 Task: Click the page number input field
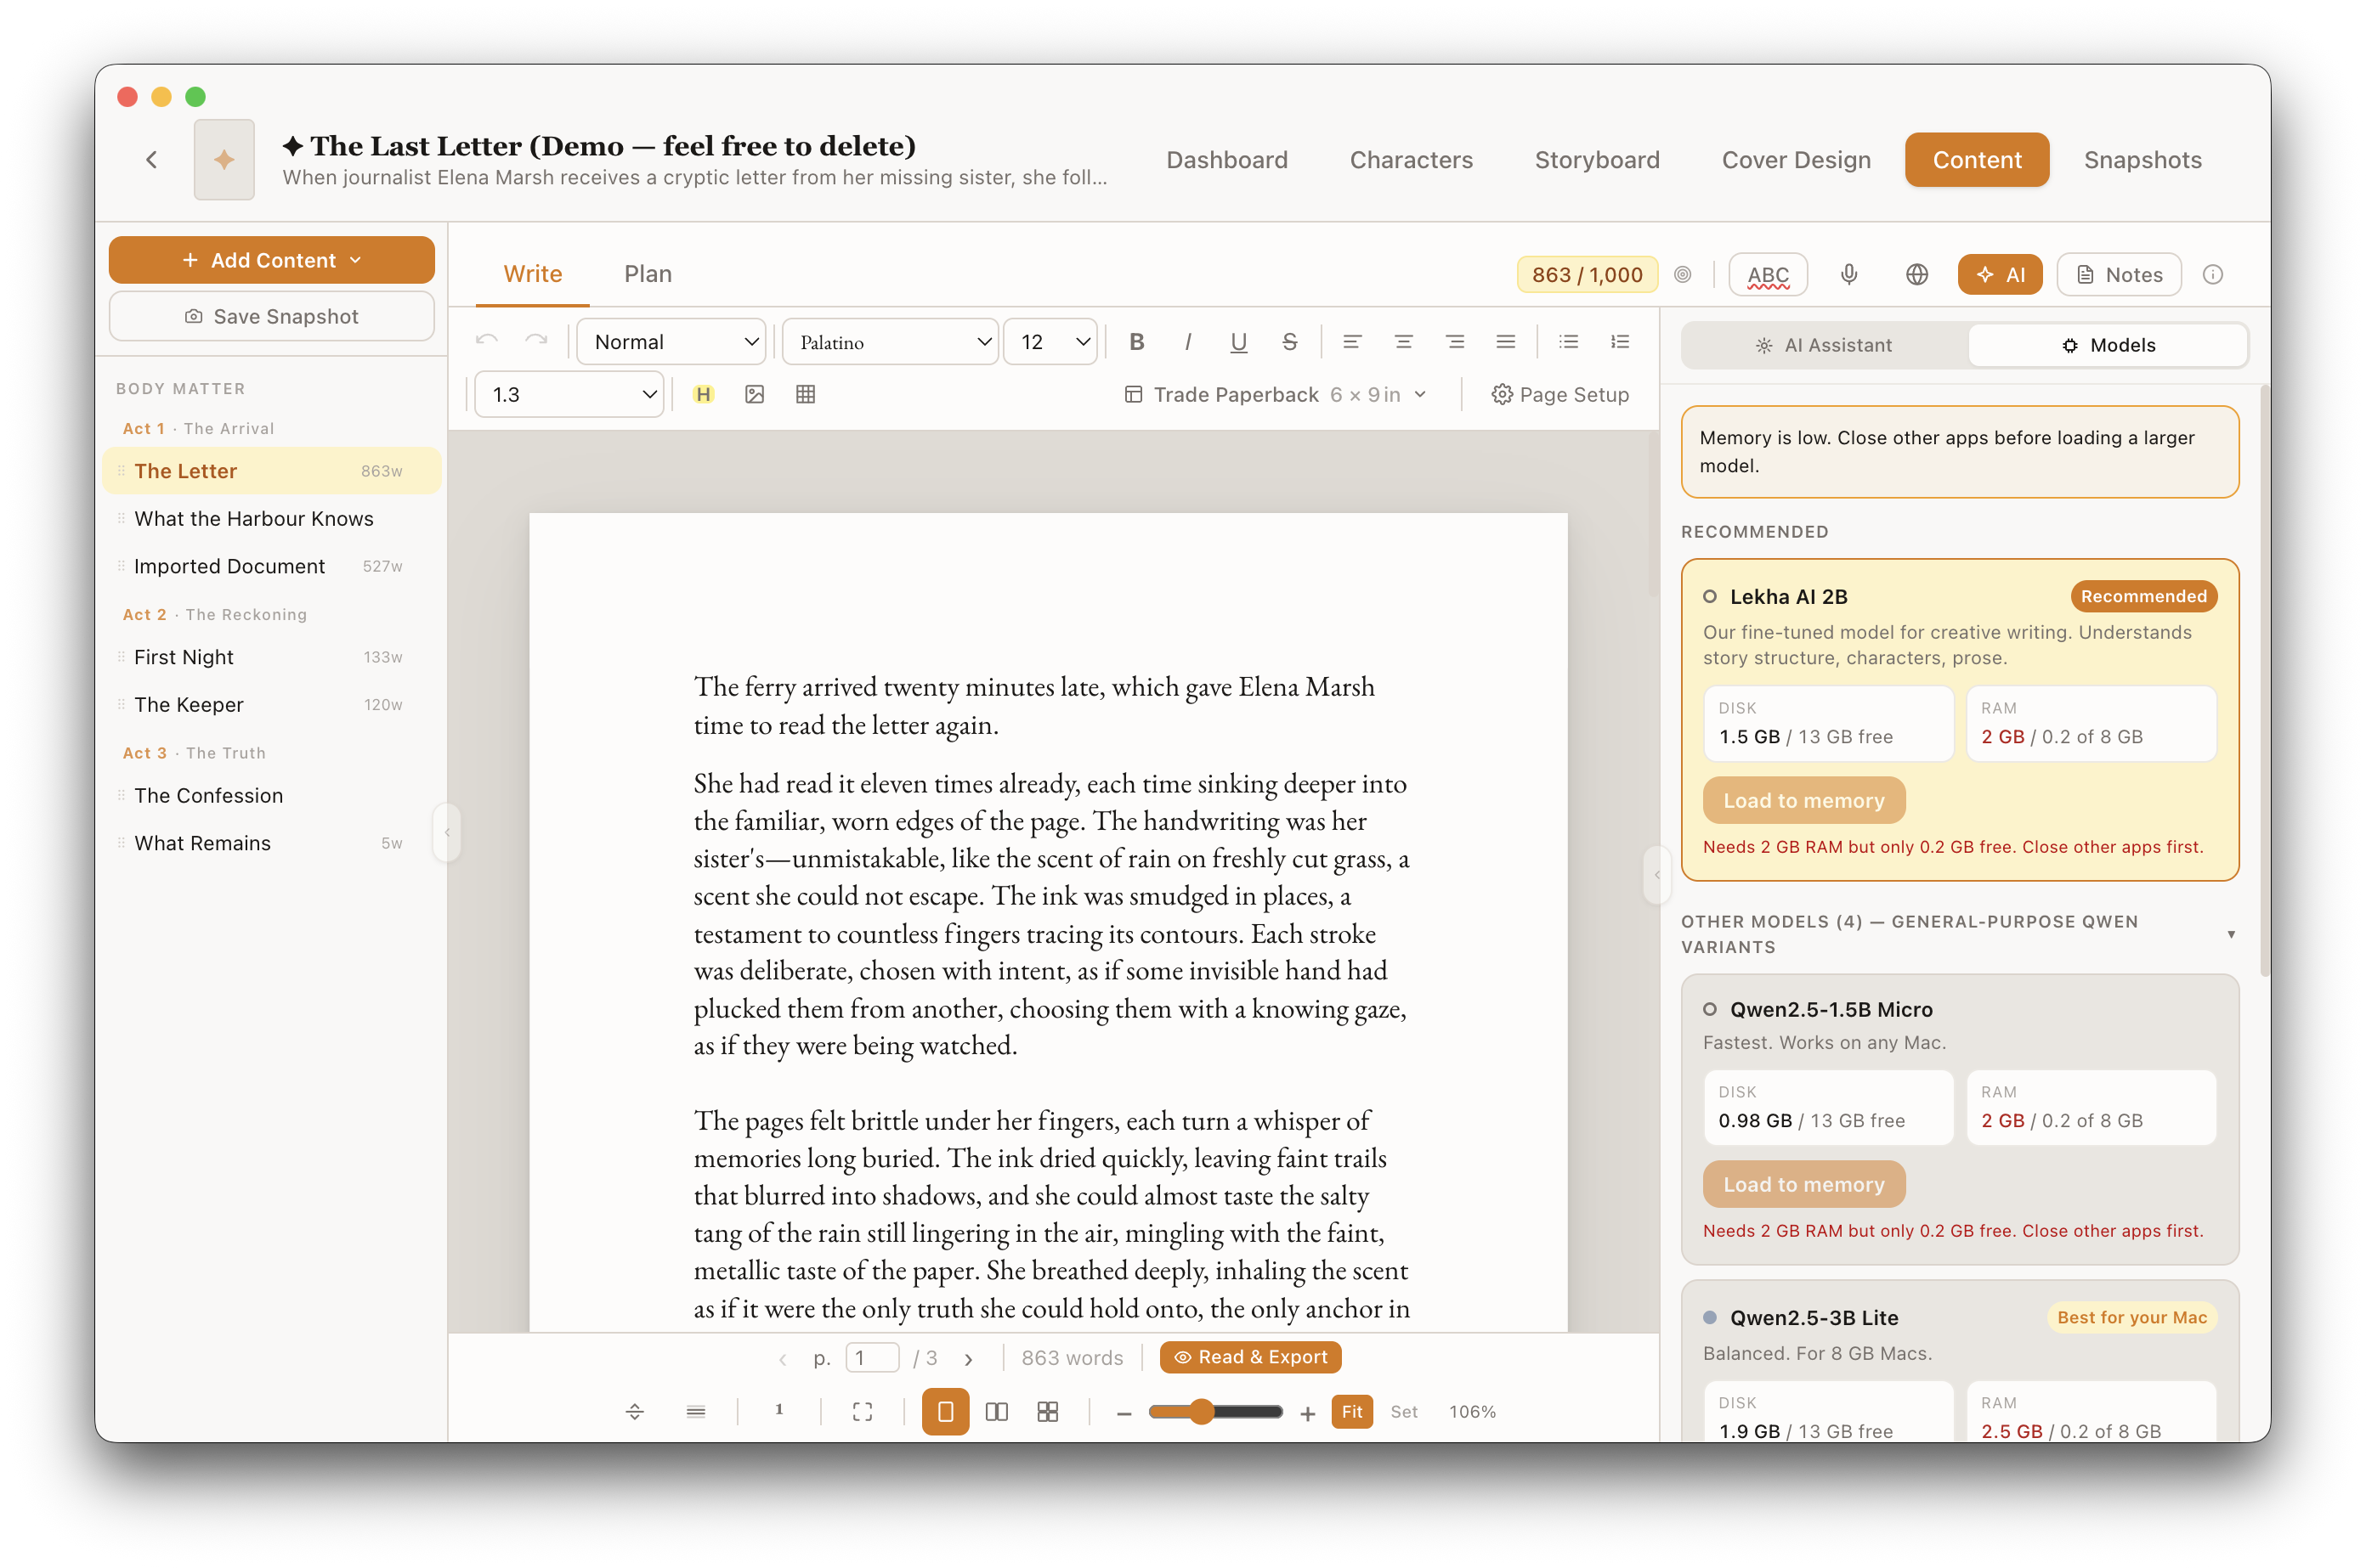tap(871, 1357)
